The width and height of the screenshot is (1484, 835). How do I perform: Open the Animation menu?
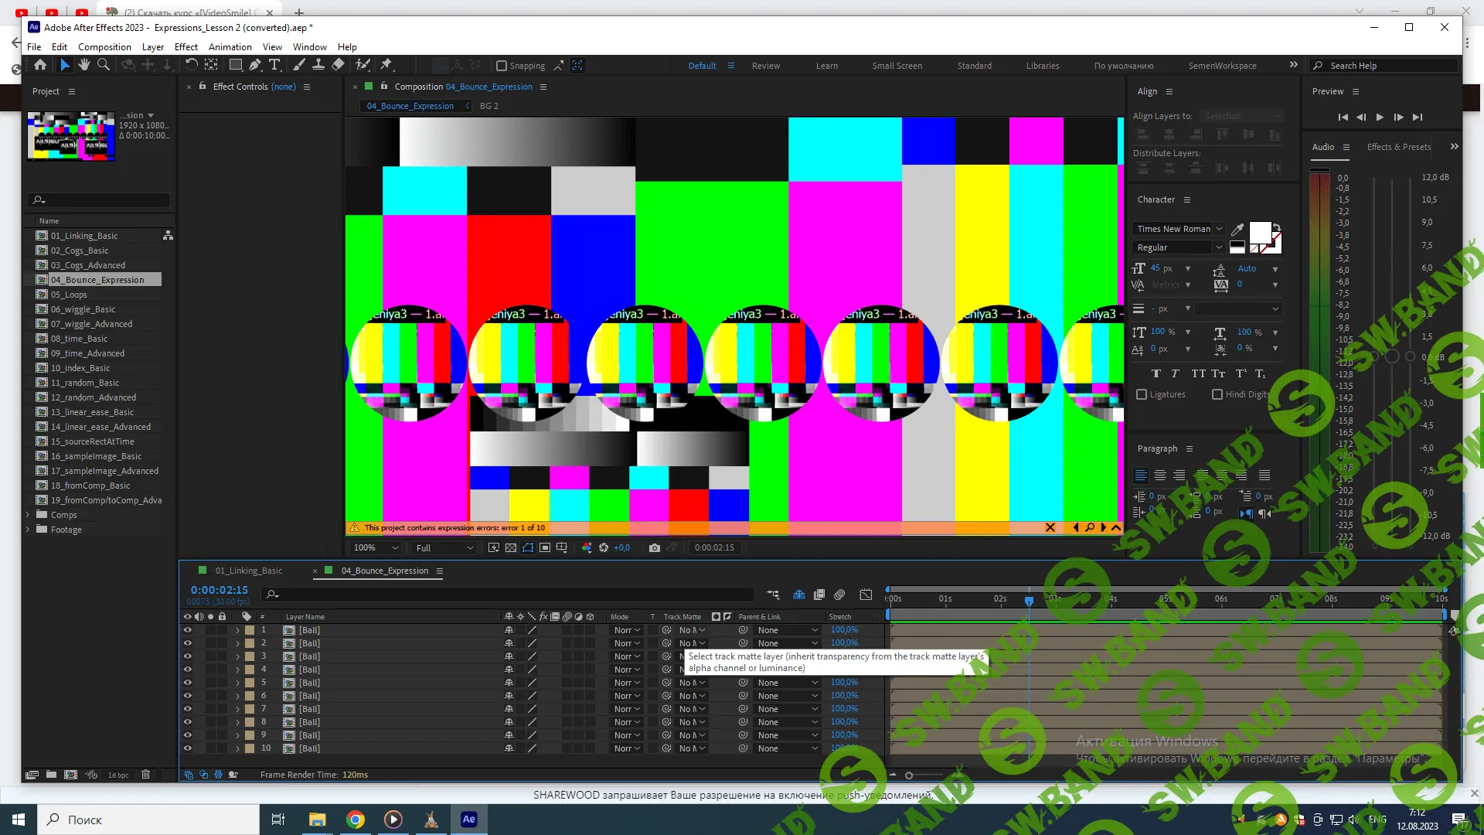point(230,46)
